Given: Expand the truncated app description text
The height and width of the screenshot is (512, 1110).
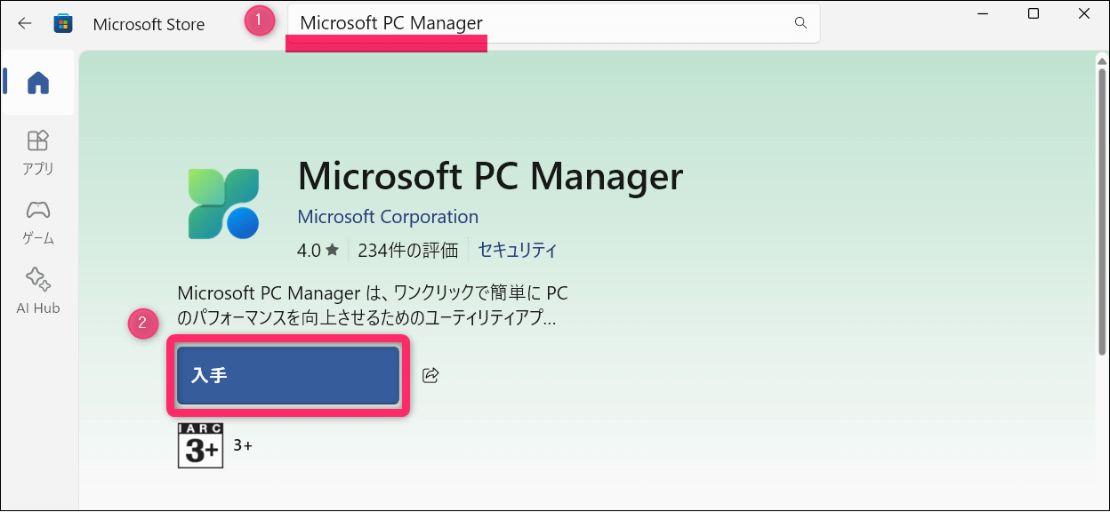Looking at the screenshot, I should [367, 306].
